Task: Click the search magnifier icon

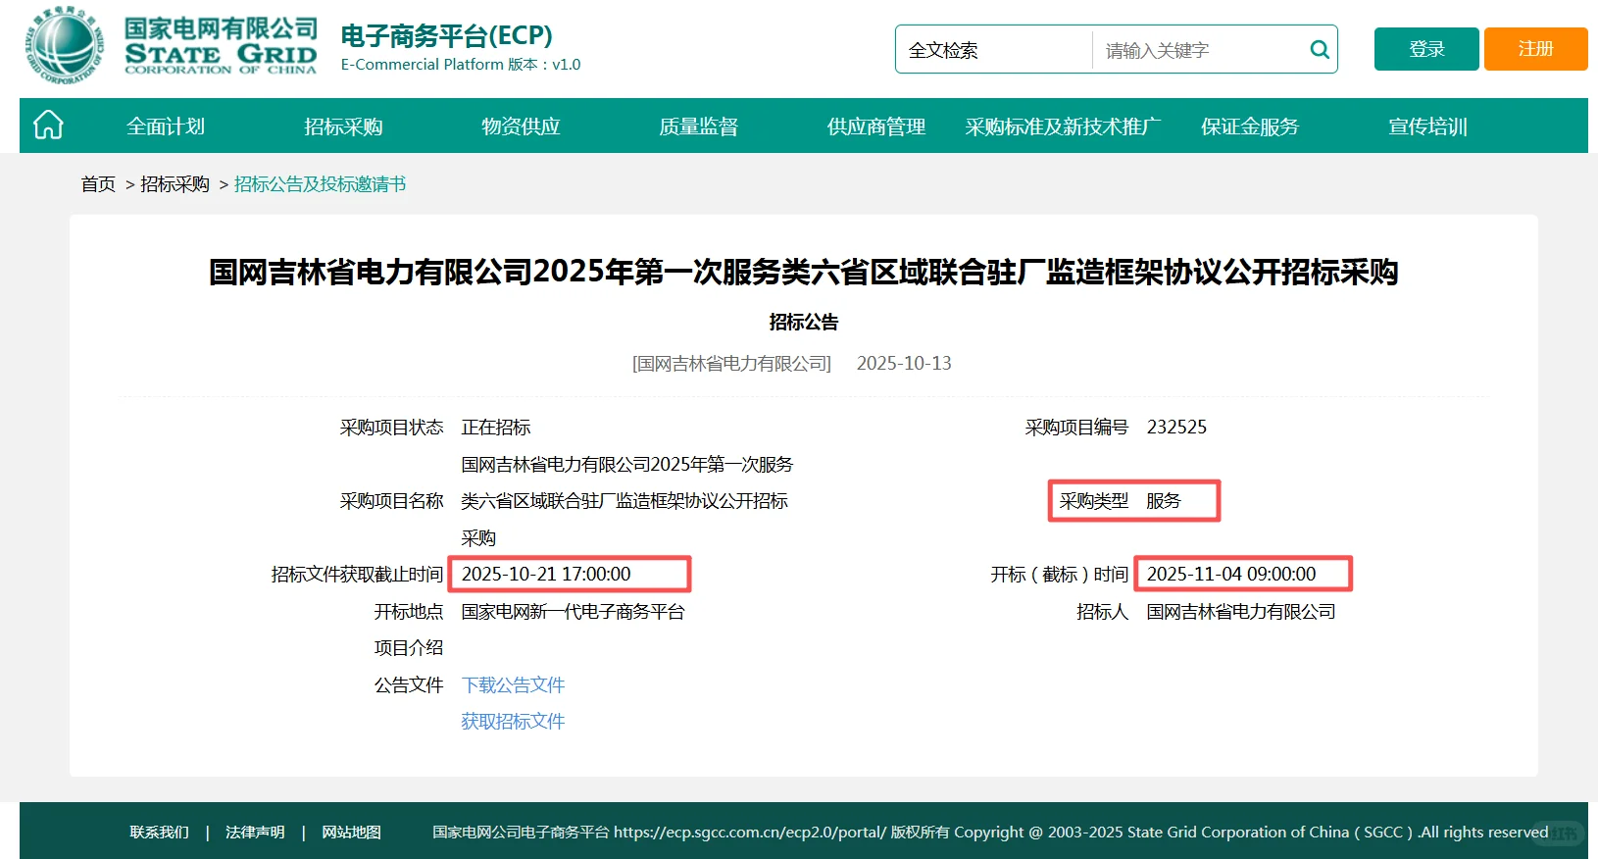Action: [x=1320, y=49]
